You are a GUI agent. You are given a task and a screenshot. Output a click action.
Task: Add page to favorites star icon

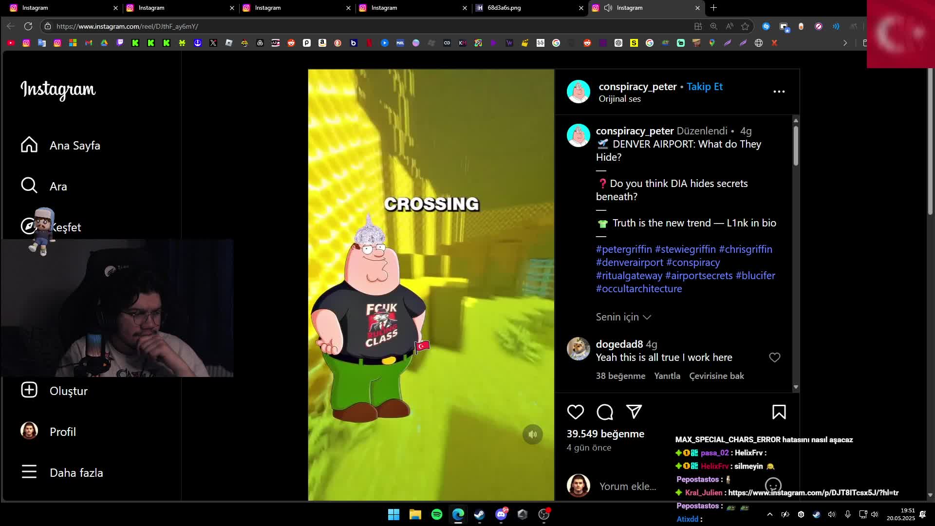coord(745,26)
